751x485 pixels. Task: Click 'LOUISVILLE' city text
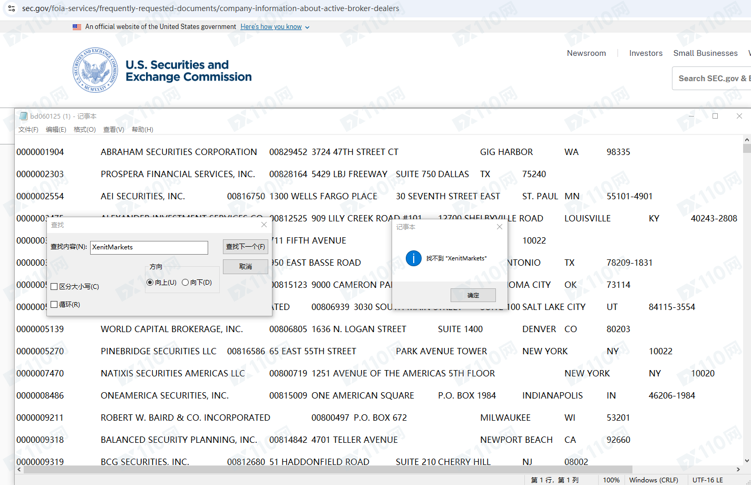pyautogui.click(x=588, y=218)
